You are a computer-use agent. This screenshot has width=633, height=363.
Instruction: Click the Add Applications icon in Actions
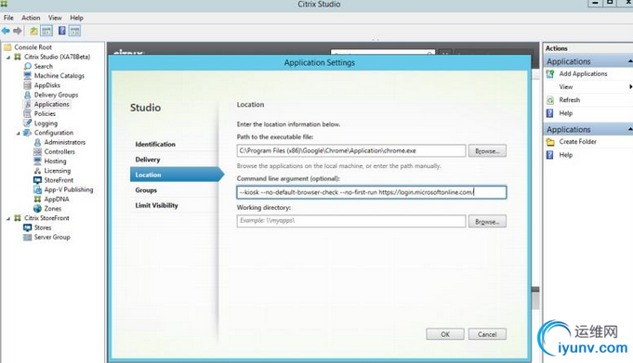[550, 74]
